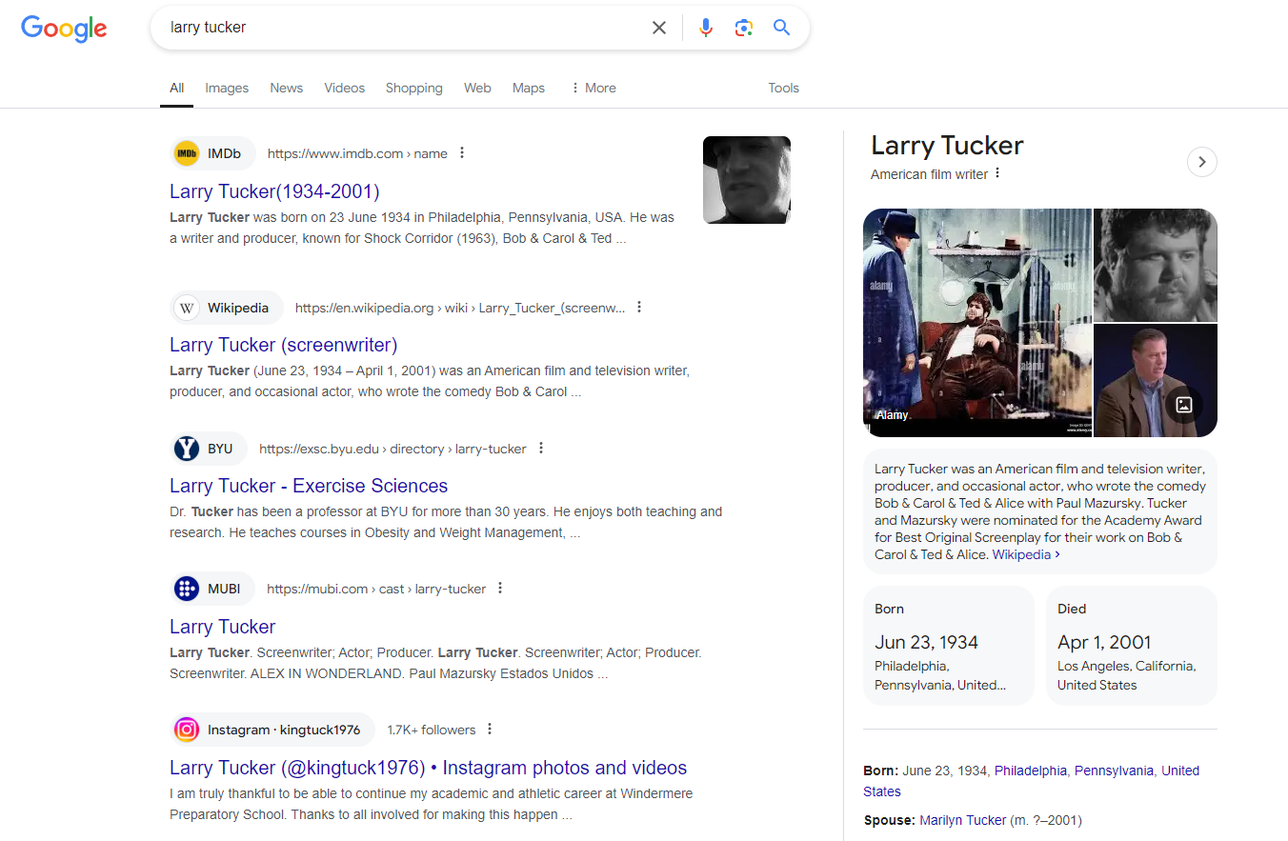Viewport: 1288px width, 841px height.
Task: Open the More search filters dropdown
Action: point(593,88)
